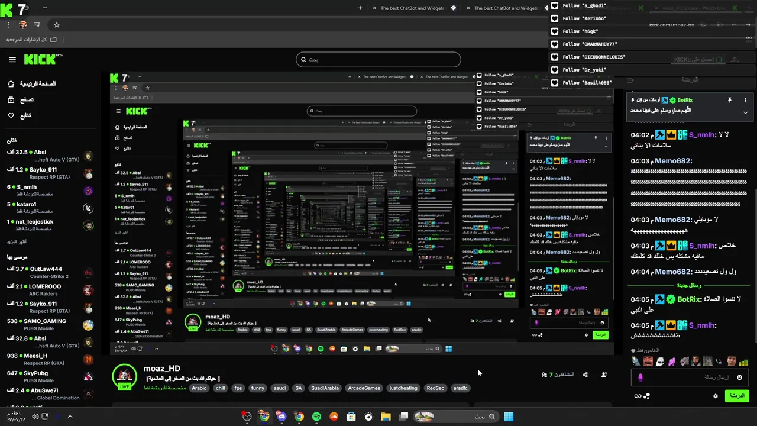Open followed channel not_leojestick in sidebar
This screenshot has width=757, height=426.
50,225
